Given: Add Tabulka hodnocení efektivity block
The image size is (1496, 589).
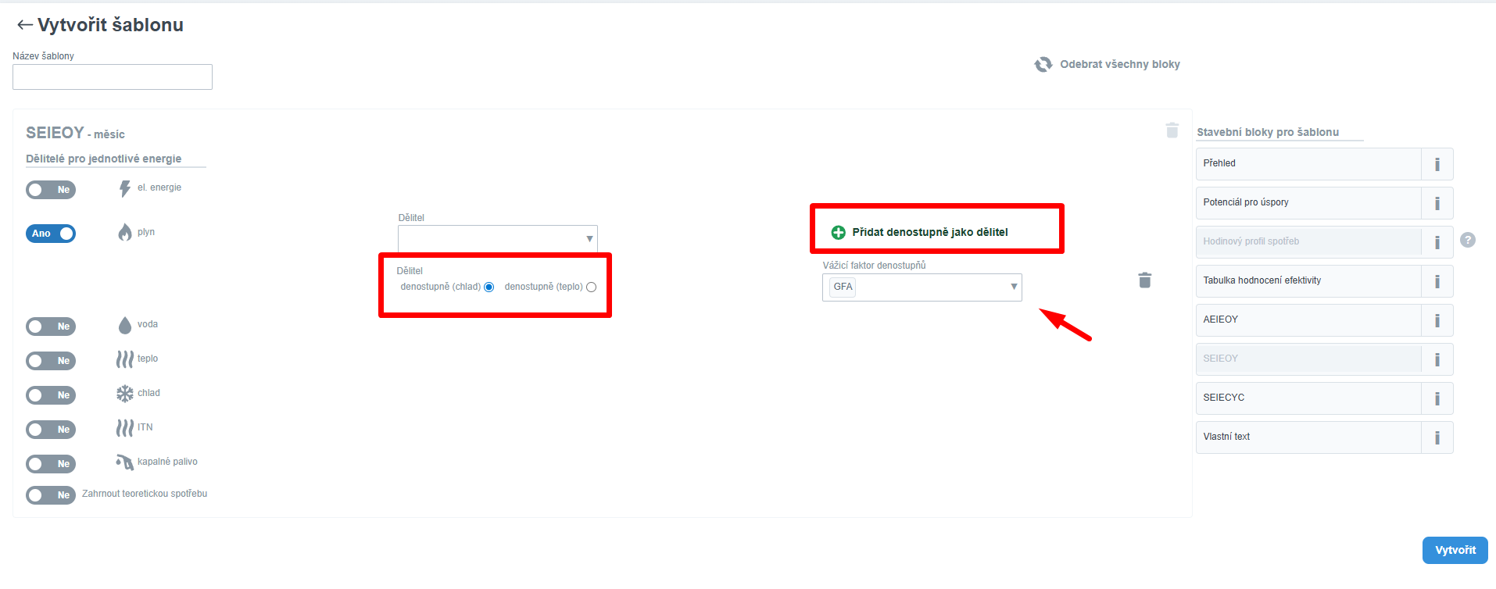Looking at the screenshot, I should coord(1308,281).
